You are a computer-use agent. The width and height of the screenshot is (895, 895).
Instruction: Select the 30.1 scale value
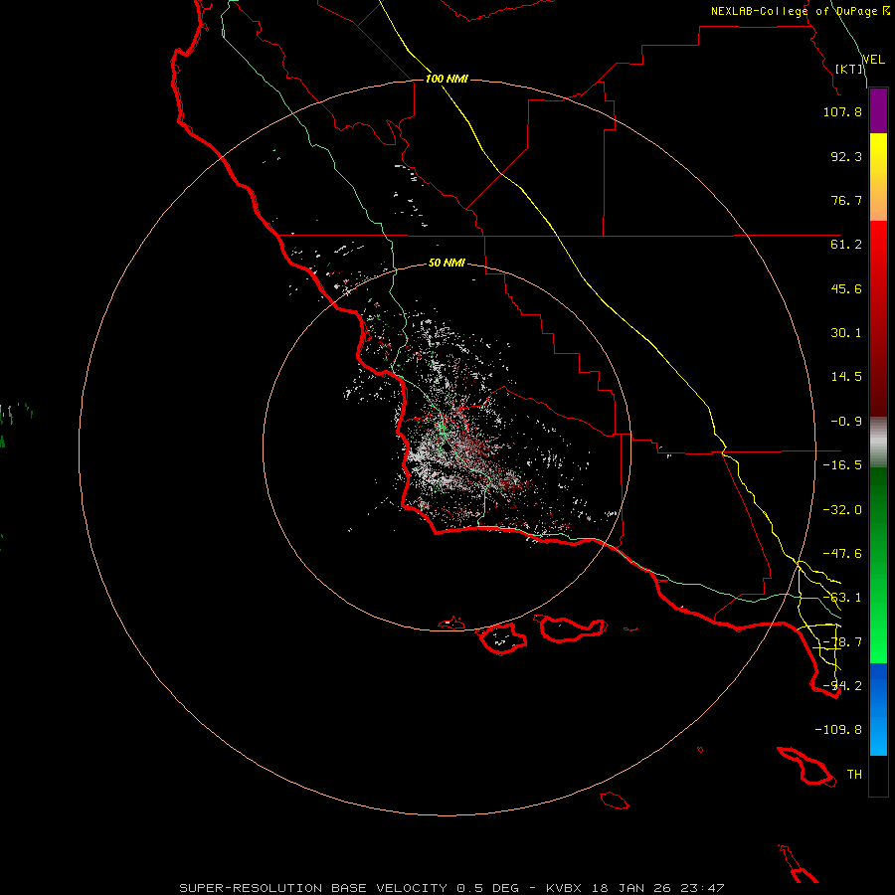[x=846, y=333]
